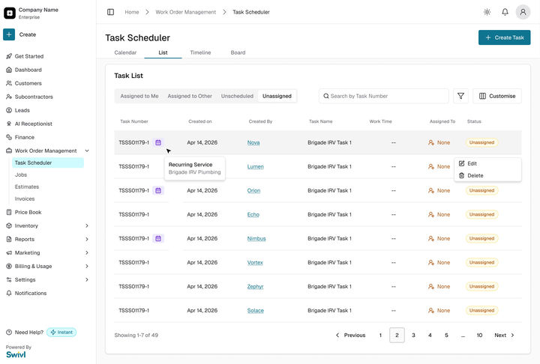The height and width of the screenshot is (364, 540).
Task: Filter by Unscheduled tasks
Action: [237, 96]
